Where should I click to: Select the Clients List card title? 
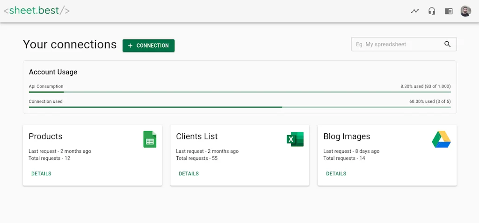tap(196, 137)
